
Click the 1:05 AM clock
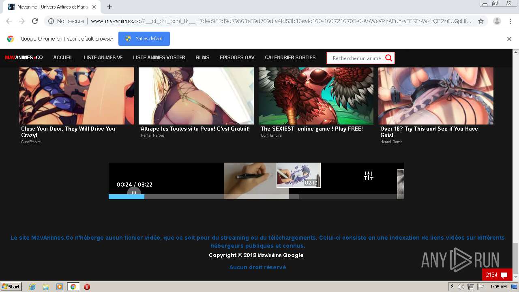(x=498, y=287)
